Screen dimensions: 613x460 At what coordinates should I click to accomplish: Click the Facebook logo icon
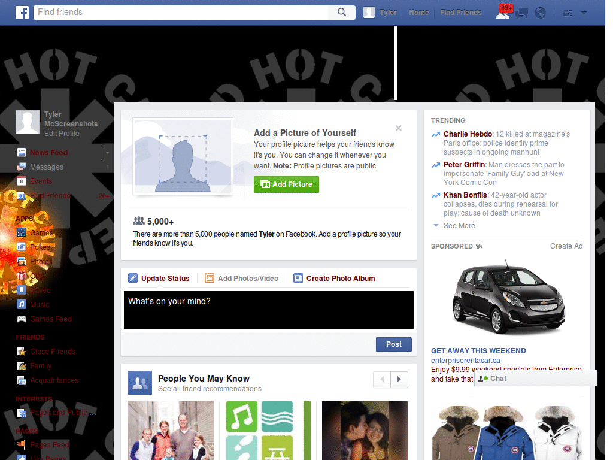tap(22, 13)
